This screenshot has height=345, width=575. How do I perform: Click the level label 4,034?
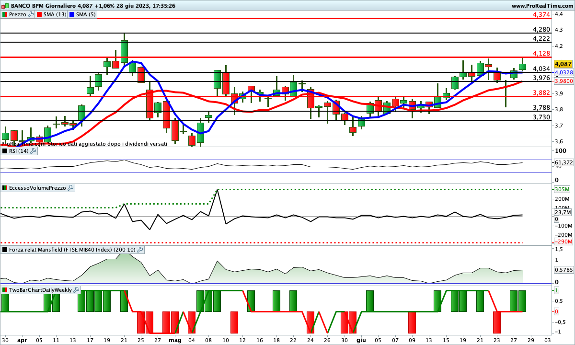[x=541, y=69]
